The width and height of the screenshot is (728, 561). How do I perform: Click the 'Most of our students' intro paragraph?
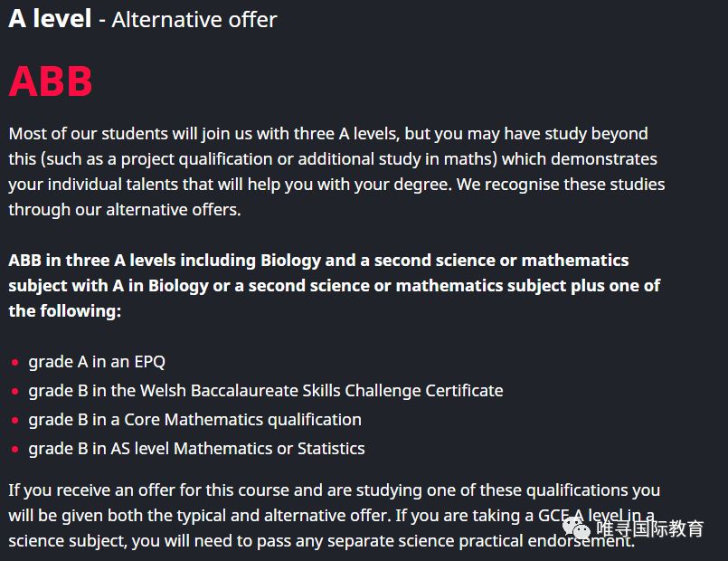pos(336,171)
